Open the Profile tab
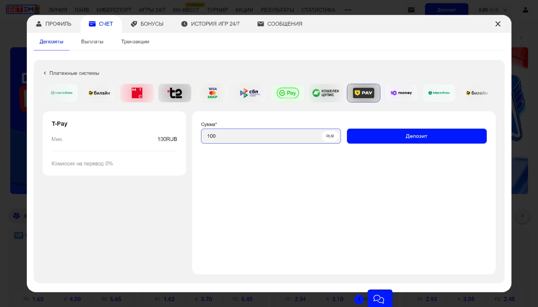Screen dimensions: 538x307 pyautogui.click(x=54, y=24)
